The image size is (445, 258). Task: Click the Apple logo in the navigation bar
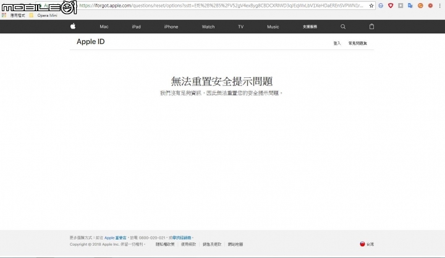73,27
